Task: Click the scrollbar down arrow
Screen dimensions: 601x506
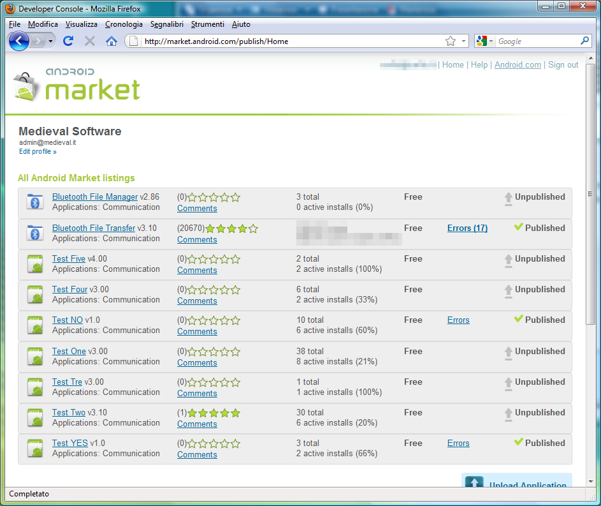Action: point(590,482)
